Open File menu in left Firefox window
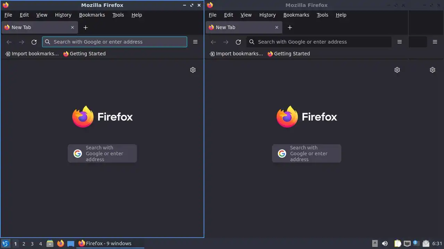The width and height of the screenshot is (444, 249). (8, 15)
